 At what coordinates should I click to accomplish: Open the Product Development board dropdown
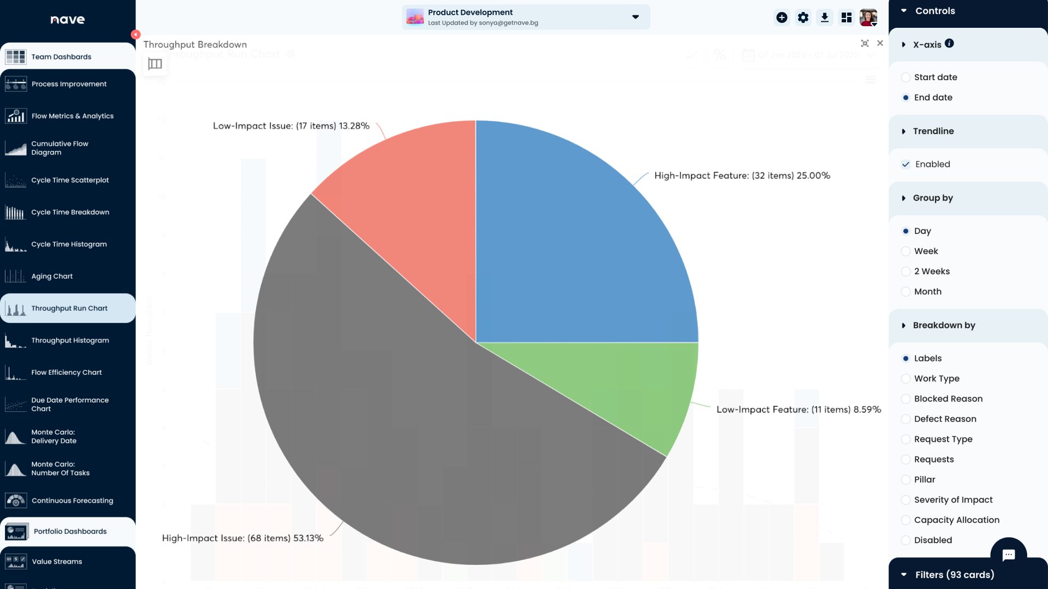tap(635, 17)
